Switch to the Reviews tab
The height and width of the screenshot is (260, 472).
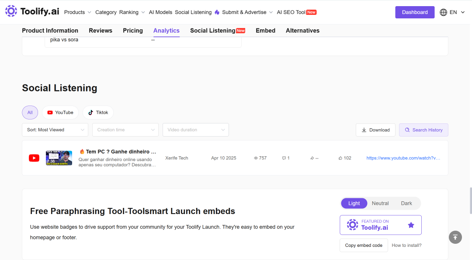point(101,31)
